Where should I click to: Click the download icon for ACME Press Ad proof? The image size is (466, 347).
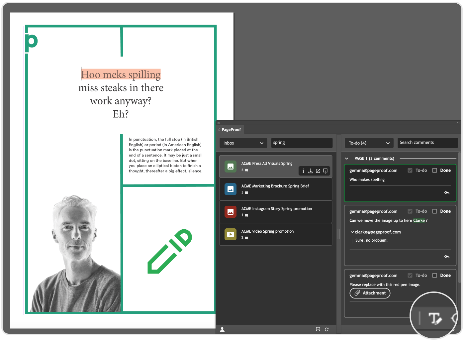tap(311, 171)
